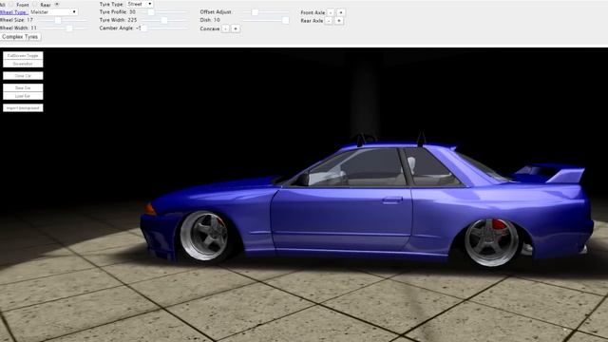Lower Rear Axle with the minus button
The image size is (608, 342).
pyautogui.click(x=329, y=21)
